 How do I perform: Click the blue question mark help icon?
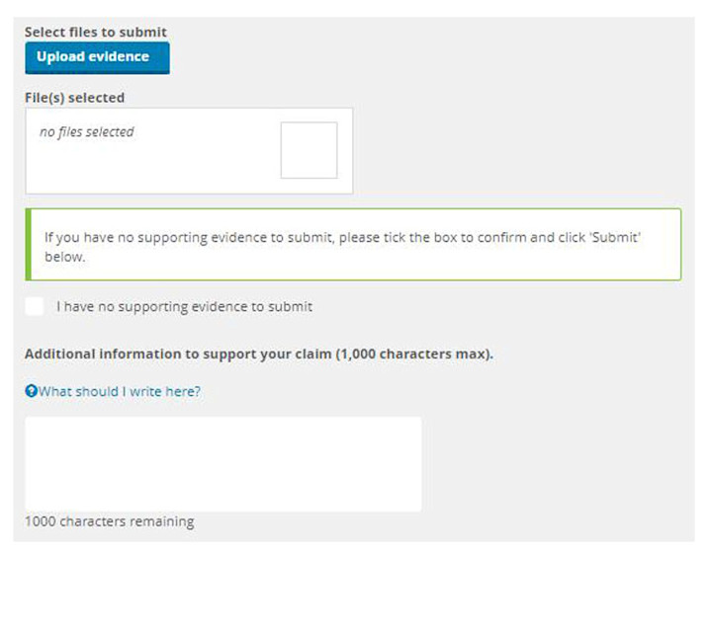point(31,392)
